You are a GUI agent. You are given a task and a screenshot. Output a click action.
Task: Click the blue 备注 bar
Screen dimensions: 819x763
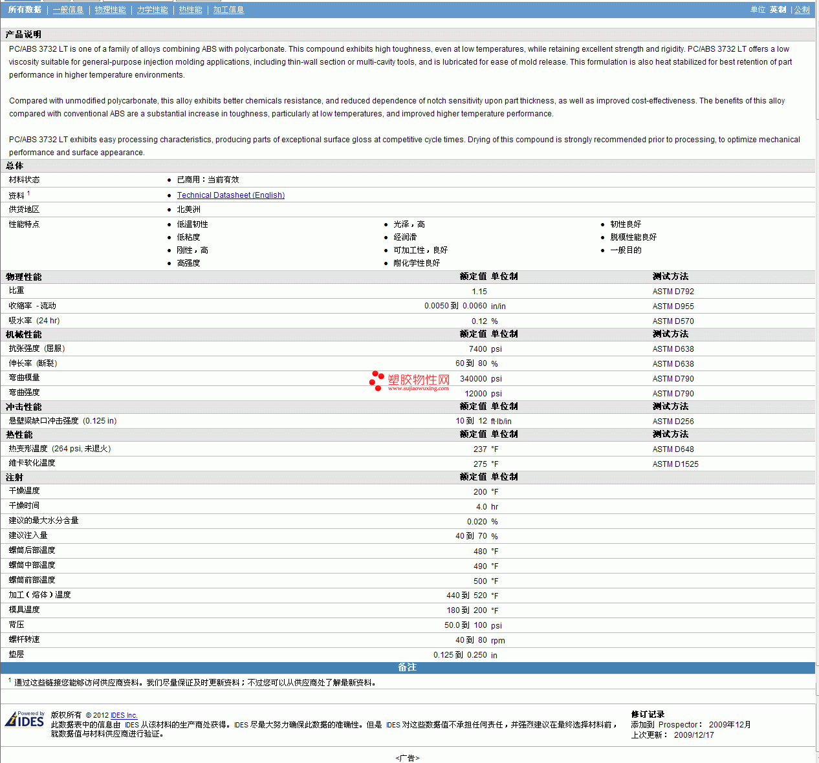click(x=408, y=667)
